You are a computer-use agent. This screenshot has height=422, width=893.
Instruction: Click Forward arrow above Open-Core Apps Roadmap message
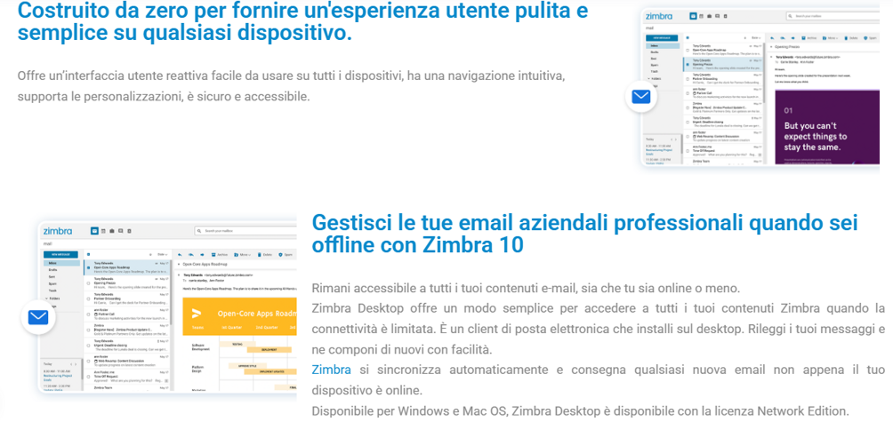[x=202, y=255]
